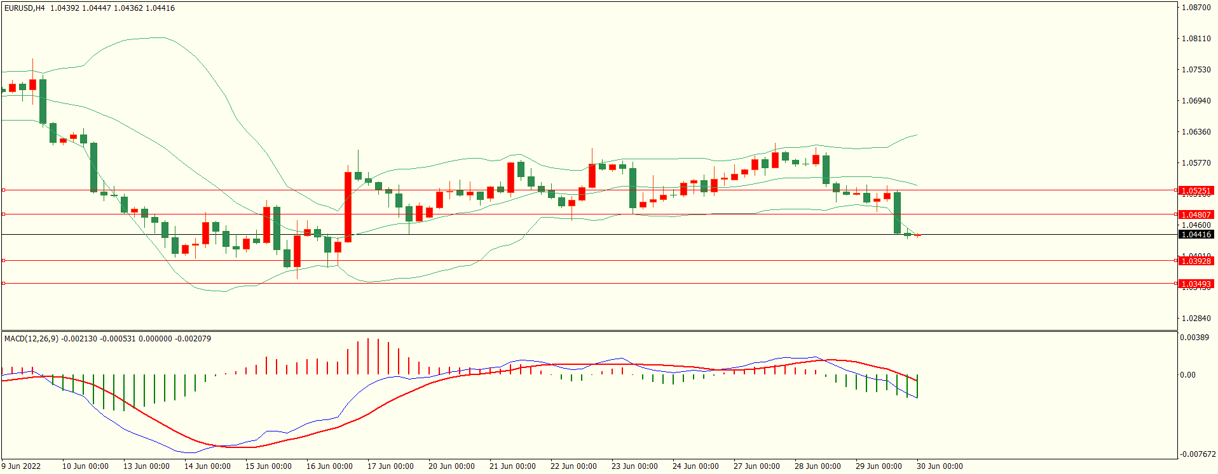
Task: Click the red 1.03928 price level label
Action: [1195, 261]
